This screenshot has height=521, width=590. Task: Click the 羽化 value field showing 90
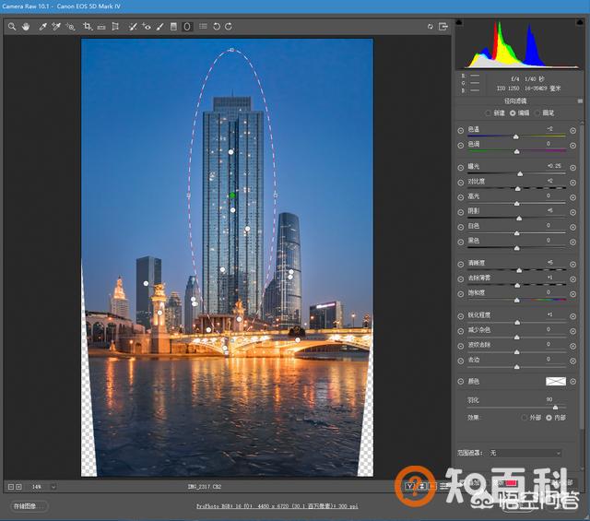(549, 399)
